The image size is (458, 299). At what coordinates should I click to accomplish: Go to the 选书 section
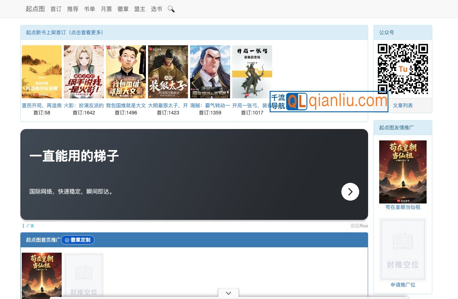[156, 9]
